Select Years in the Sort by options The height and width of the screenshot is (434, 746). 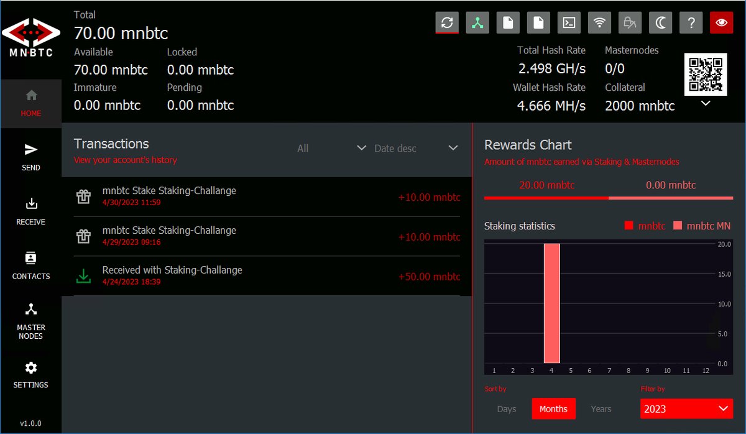click(601, 409)
